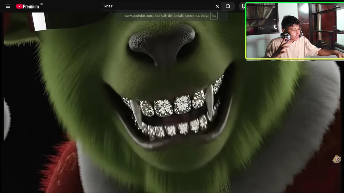
Task: Run the search with the magnifier button
Action: (x=228, y=6)
